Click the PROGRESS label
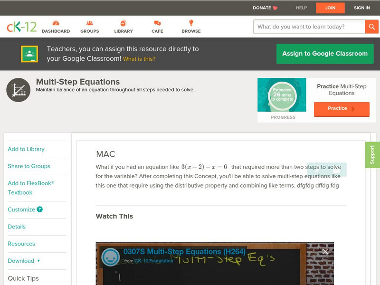This screenshot has height=285, width=380. point(283,117)
